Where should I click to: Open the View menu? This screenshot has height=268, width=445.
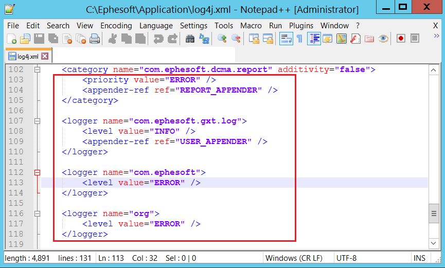84,26
